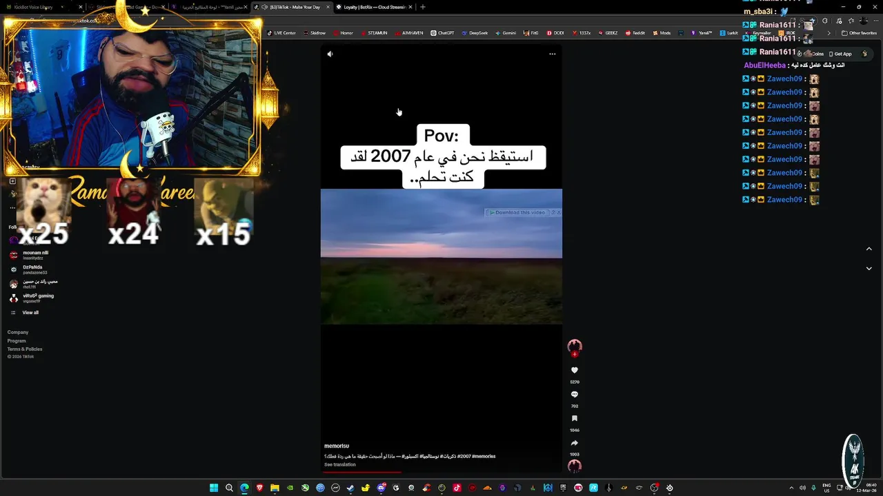Image resolution: width=883 pixels, height=496 pixels.
Task: Open the ChatGPT bookmark
Action: click(x=442, y=32)
